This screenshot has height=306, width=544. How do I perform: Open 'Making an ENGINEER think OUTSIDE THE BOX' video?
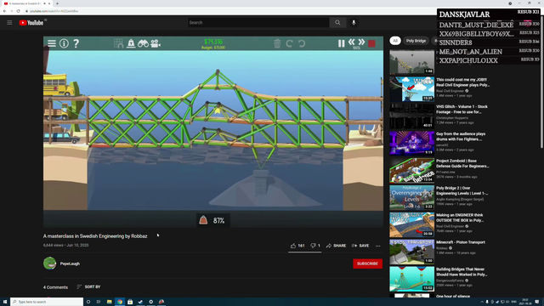pyautogui.click(x=460, y=218)
